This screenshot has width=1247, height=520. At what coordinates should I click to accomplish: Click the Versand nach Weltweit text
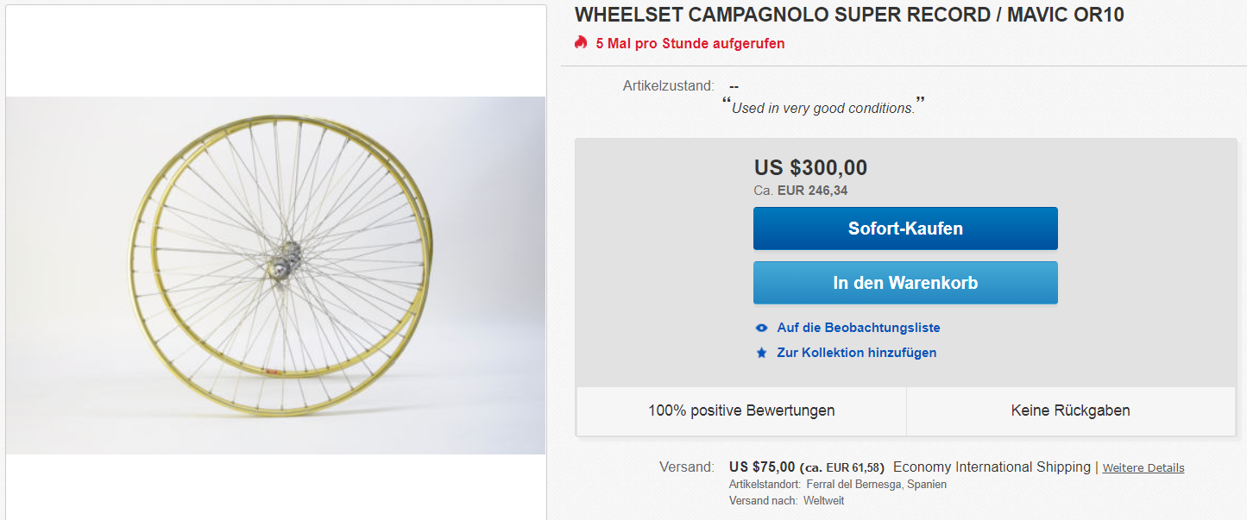pyautogui.click(x=786, y=500)
